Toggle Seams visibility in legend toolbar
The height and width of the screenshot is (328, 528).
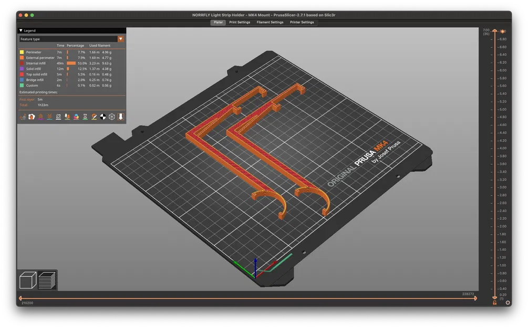pos(58,117)
